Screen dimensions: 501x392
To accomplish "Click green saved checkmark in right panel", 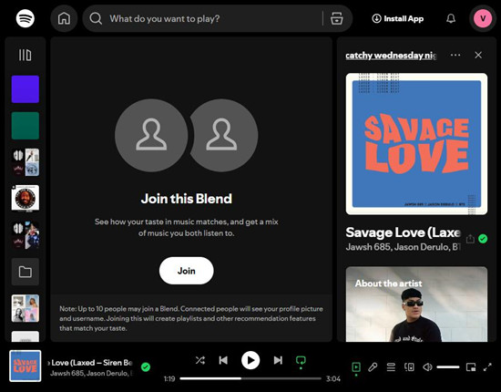I will click(x=483, y=239).
